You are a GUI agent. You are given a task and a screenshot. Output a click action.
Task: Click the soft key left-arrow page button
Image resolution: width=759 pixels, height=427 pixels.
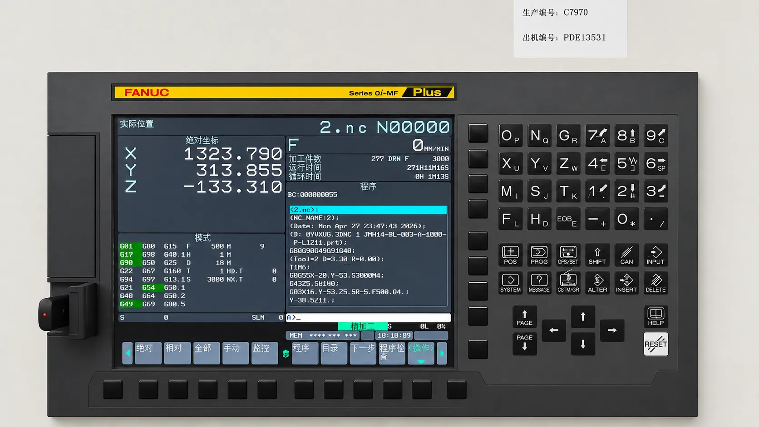click(x=128, y=353)
